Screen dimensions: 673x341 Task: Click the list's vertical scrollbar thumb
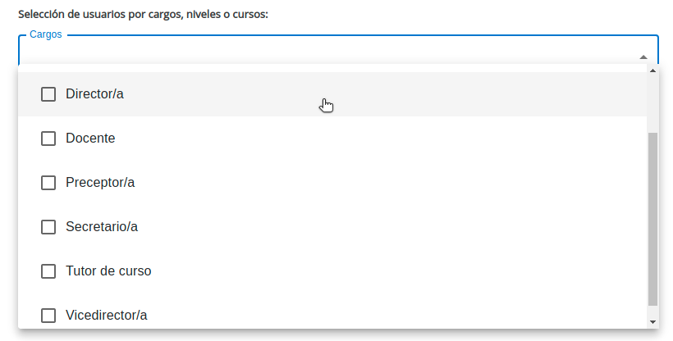652,219
